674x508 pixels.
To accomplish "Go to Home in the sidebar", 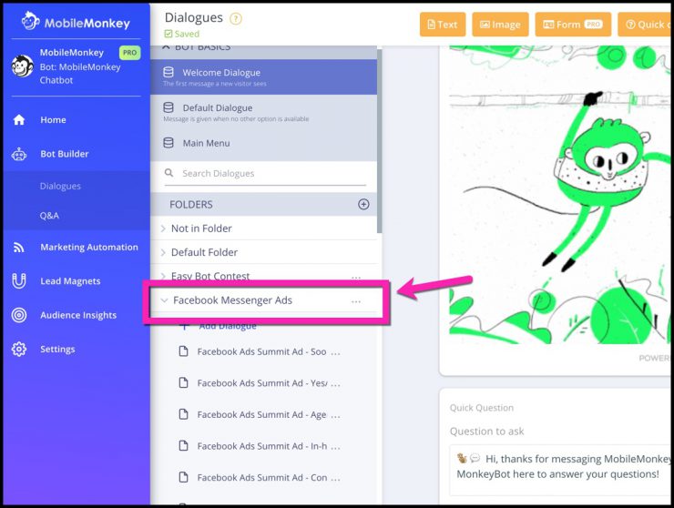I will click(x=53, y=120).
